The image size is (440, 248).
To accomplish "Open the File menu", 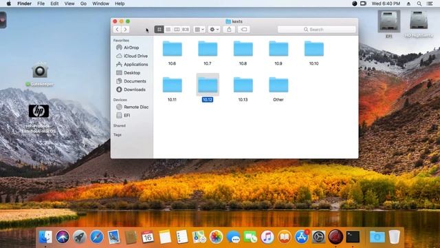I will (x=41, y=3).
